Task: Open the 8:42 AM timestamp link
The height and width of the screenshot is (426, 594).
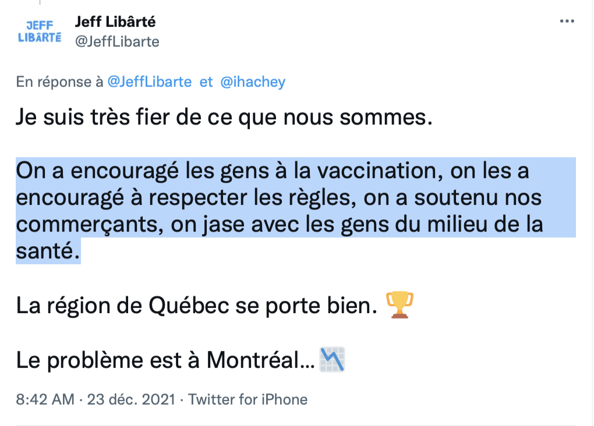Action: point(45,399)
